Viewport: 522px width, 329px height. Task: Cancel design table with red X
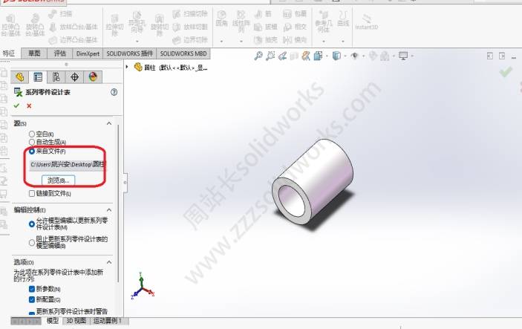click(x=29, y=106)
